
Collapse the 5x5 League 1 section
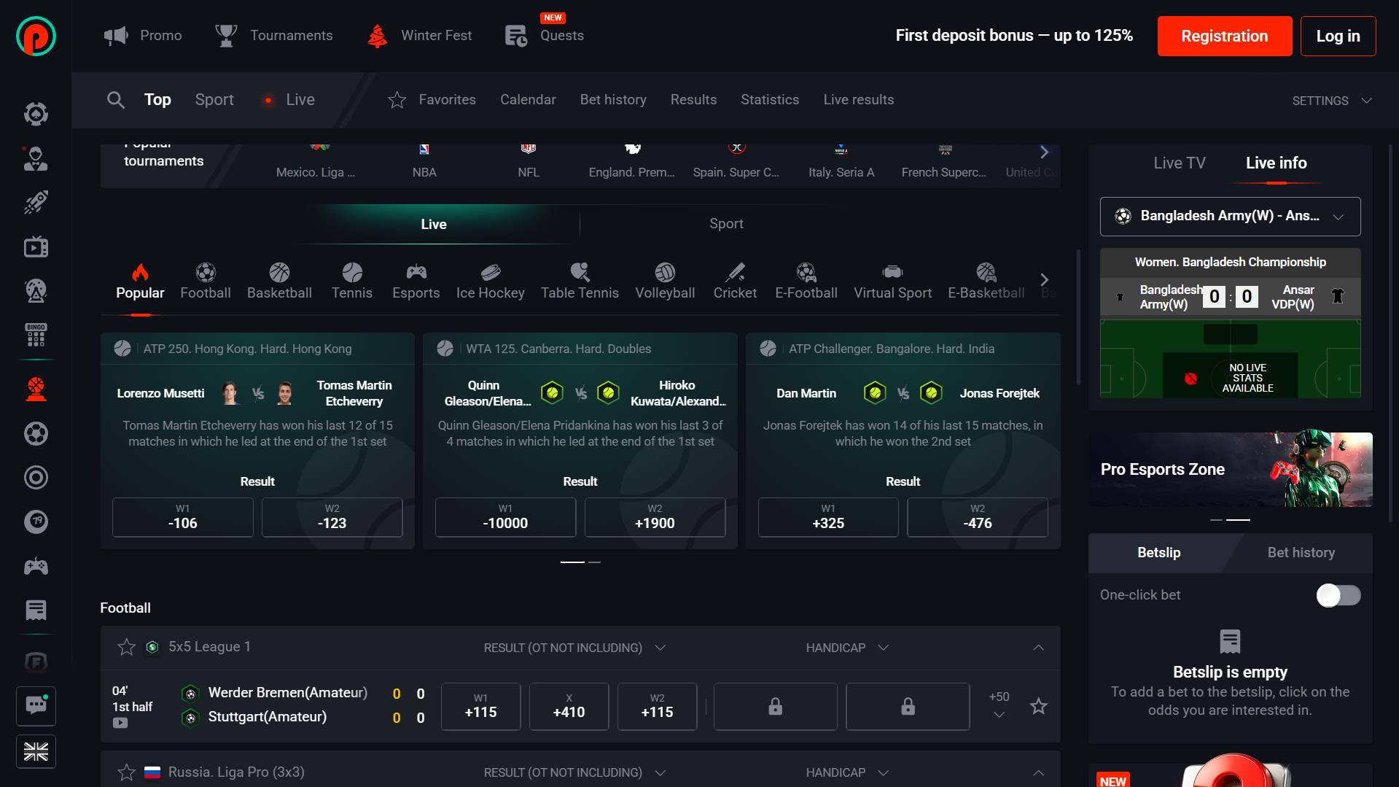click(x=1038, y=648)
